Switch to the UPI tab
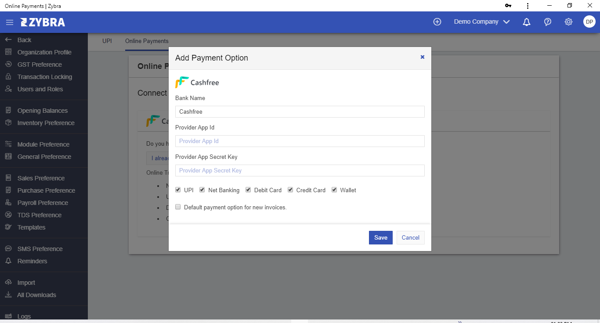Image resolution: width=600 pixels, height=323 pixels. (x=107, y=41)
